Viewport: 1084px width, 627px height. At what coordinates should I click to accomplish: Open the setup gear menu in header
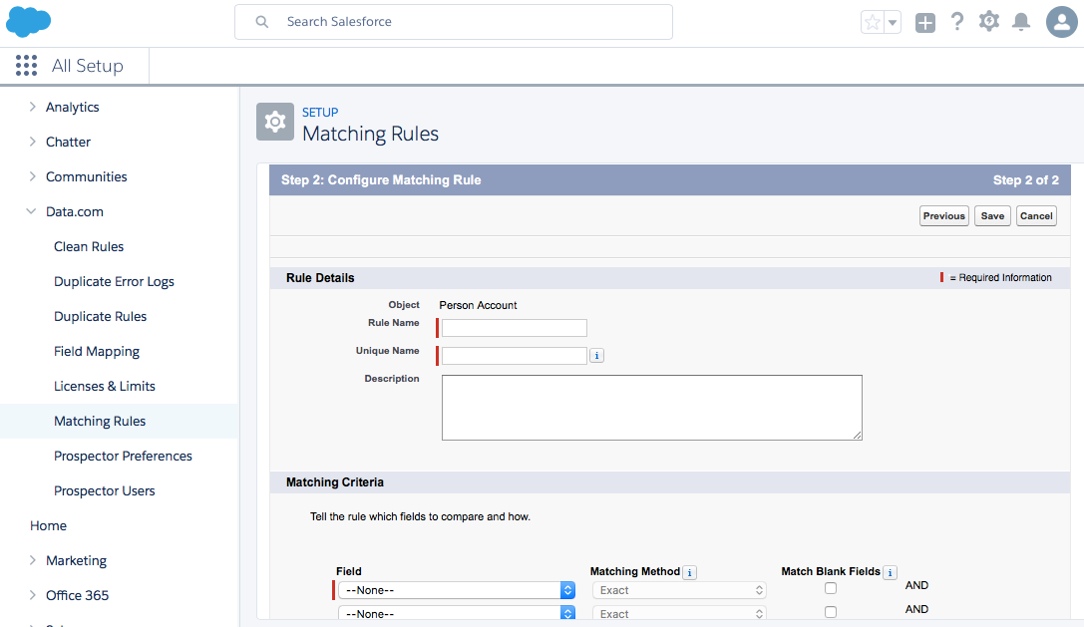[x=989, y=21]
